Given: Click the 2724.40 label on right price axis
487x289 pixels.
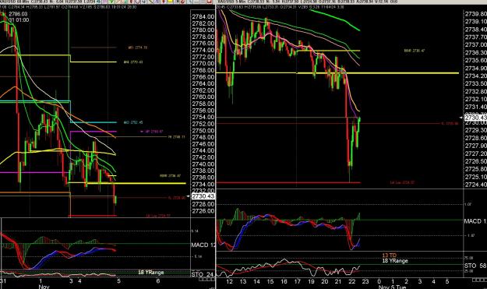Looking at the screenshot, I should (475, 185).
